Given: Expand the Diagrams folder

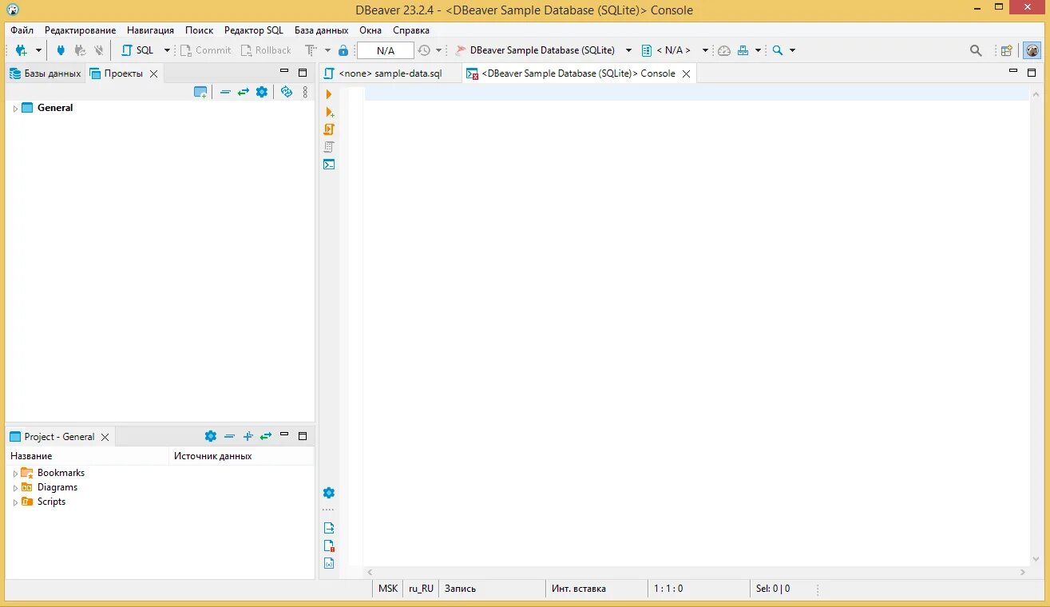Looking at the screenshot, I should [14, 488].
